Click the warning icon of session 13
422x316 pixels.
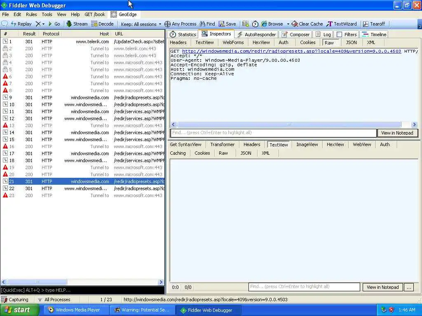click(5, 125)
